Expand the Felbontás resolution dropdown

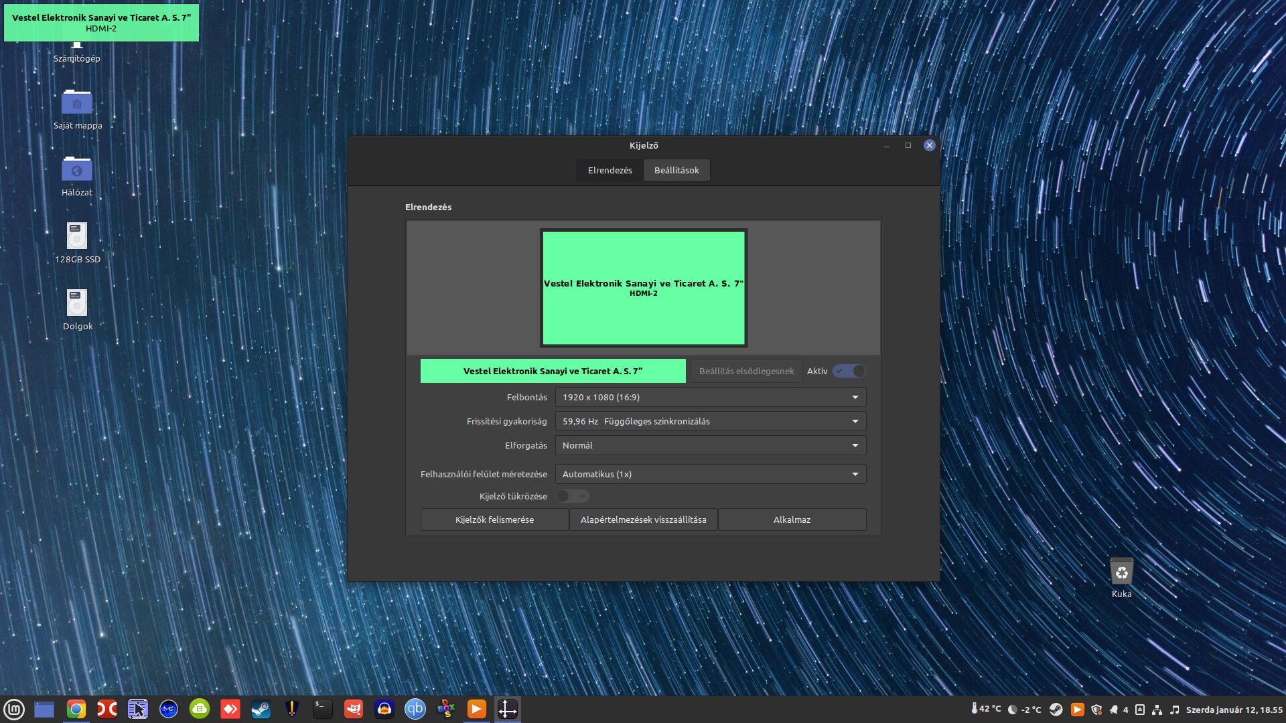(x=710, y=397)
